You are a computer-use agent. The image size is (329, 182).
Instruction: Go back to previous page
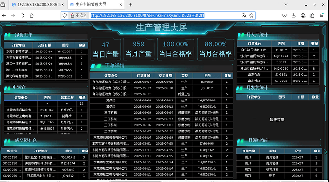[4, 16]
